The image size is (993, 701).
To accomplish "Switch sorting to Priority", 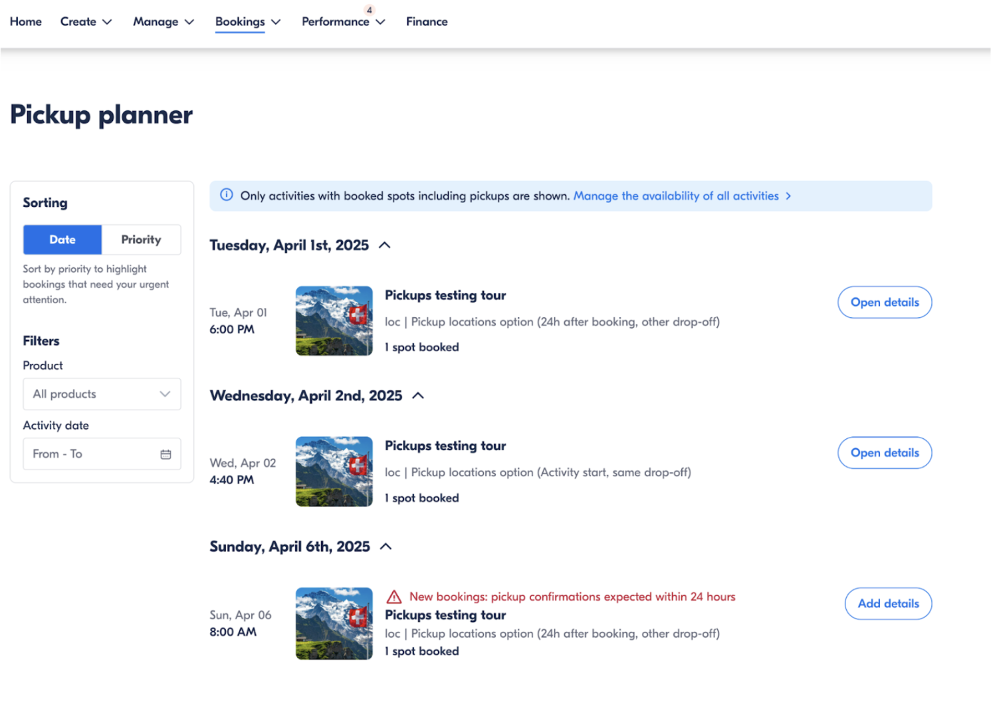I will tap(141, 239).
